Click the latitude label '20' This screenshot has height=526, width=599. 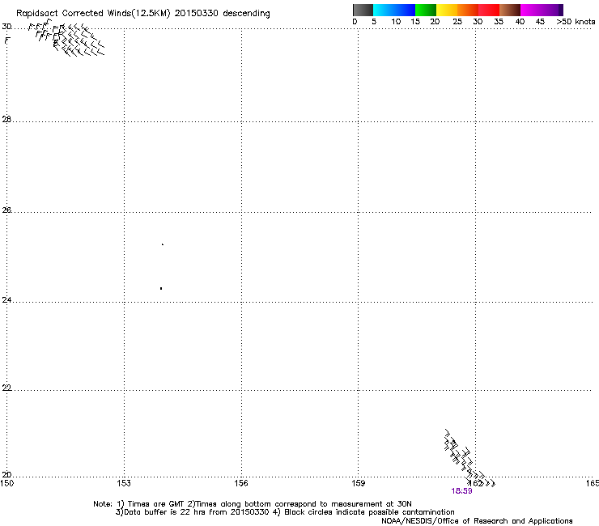click(x=6, y=475)
